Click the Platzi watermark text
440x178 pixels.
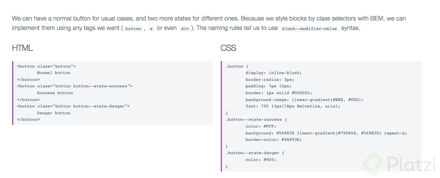pos(411,164)
